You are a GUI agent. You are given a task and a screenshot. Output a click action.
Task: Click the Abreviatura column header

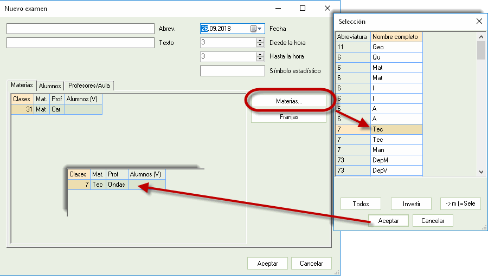[352, 37]
